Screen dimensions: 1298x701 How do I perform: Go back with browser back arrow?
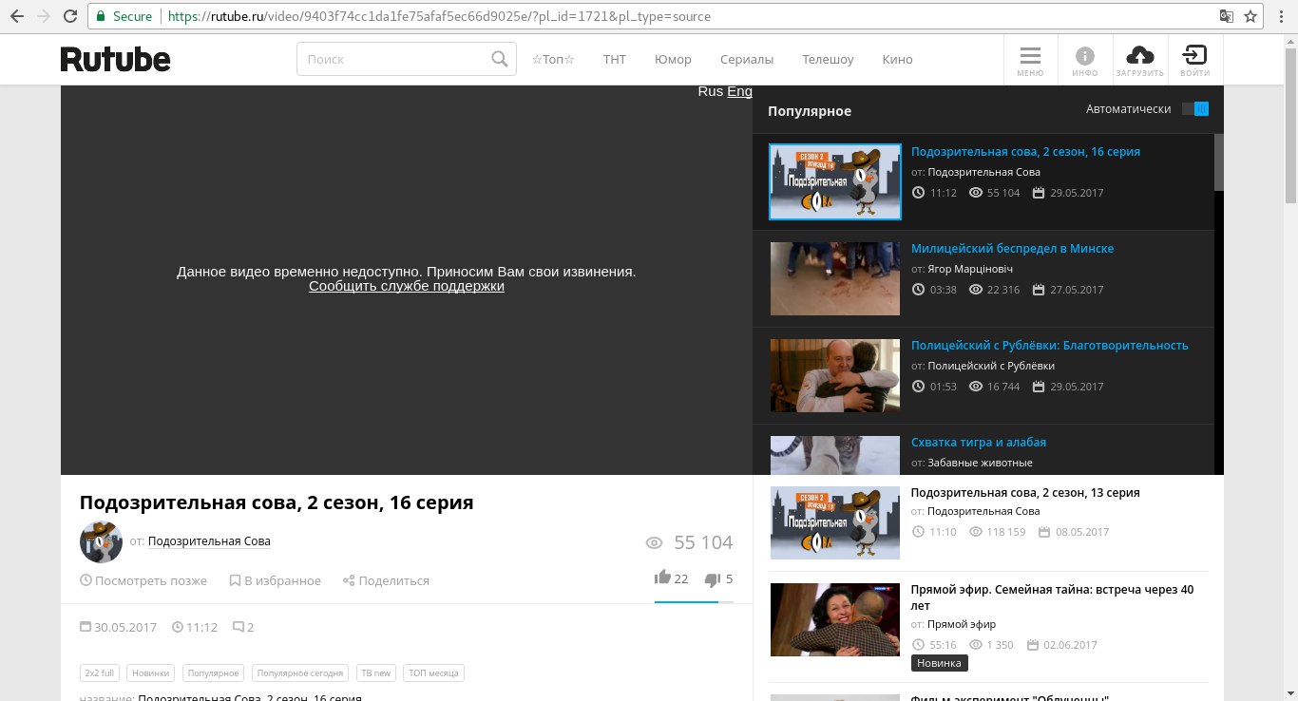point(16,16)
